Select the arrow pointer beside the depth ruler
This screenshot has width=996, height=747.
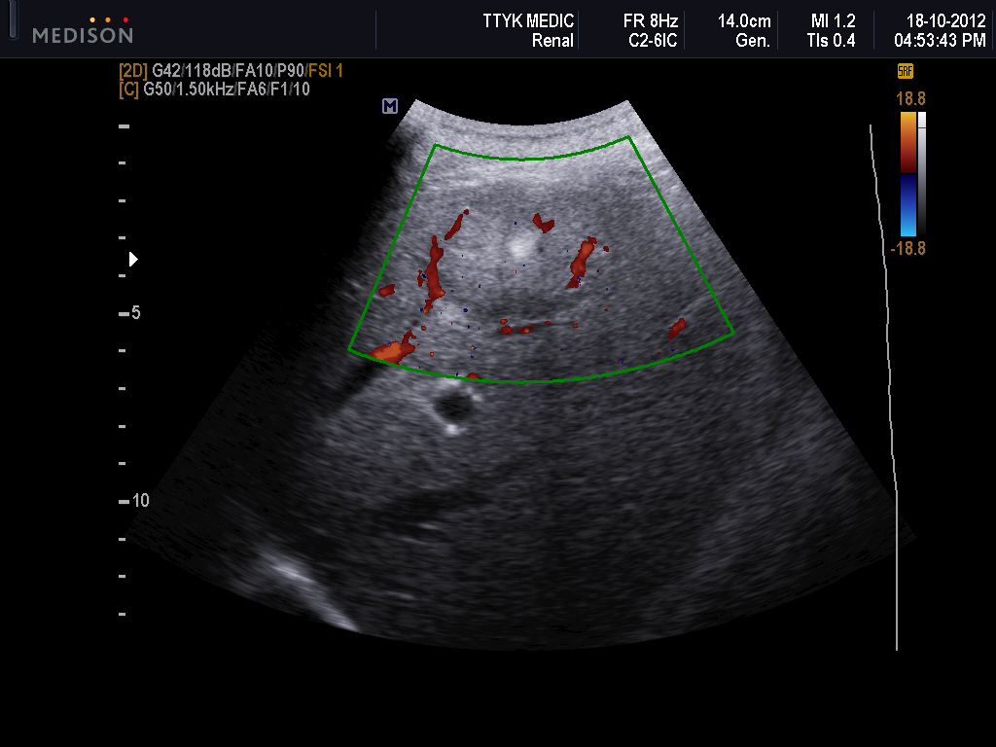pyautogui.click(x=132, y=260)
